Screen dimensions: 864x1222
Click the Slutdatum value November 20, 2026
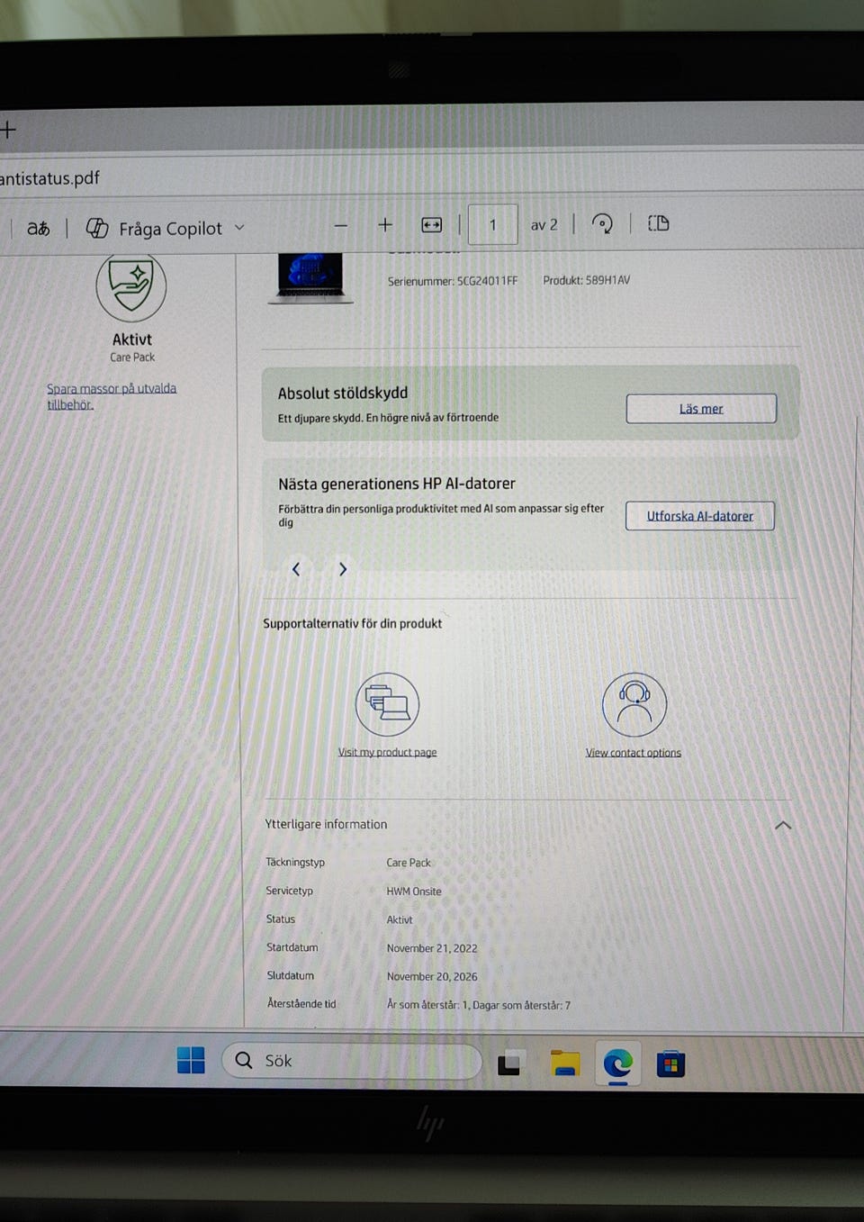pyautogui.click(x=432, y=977)
